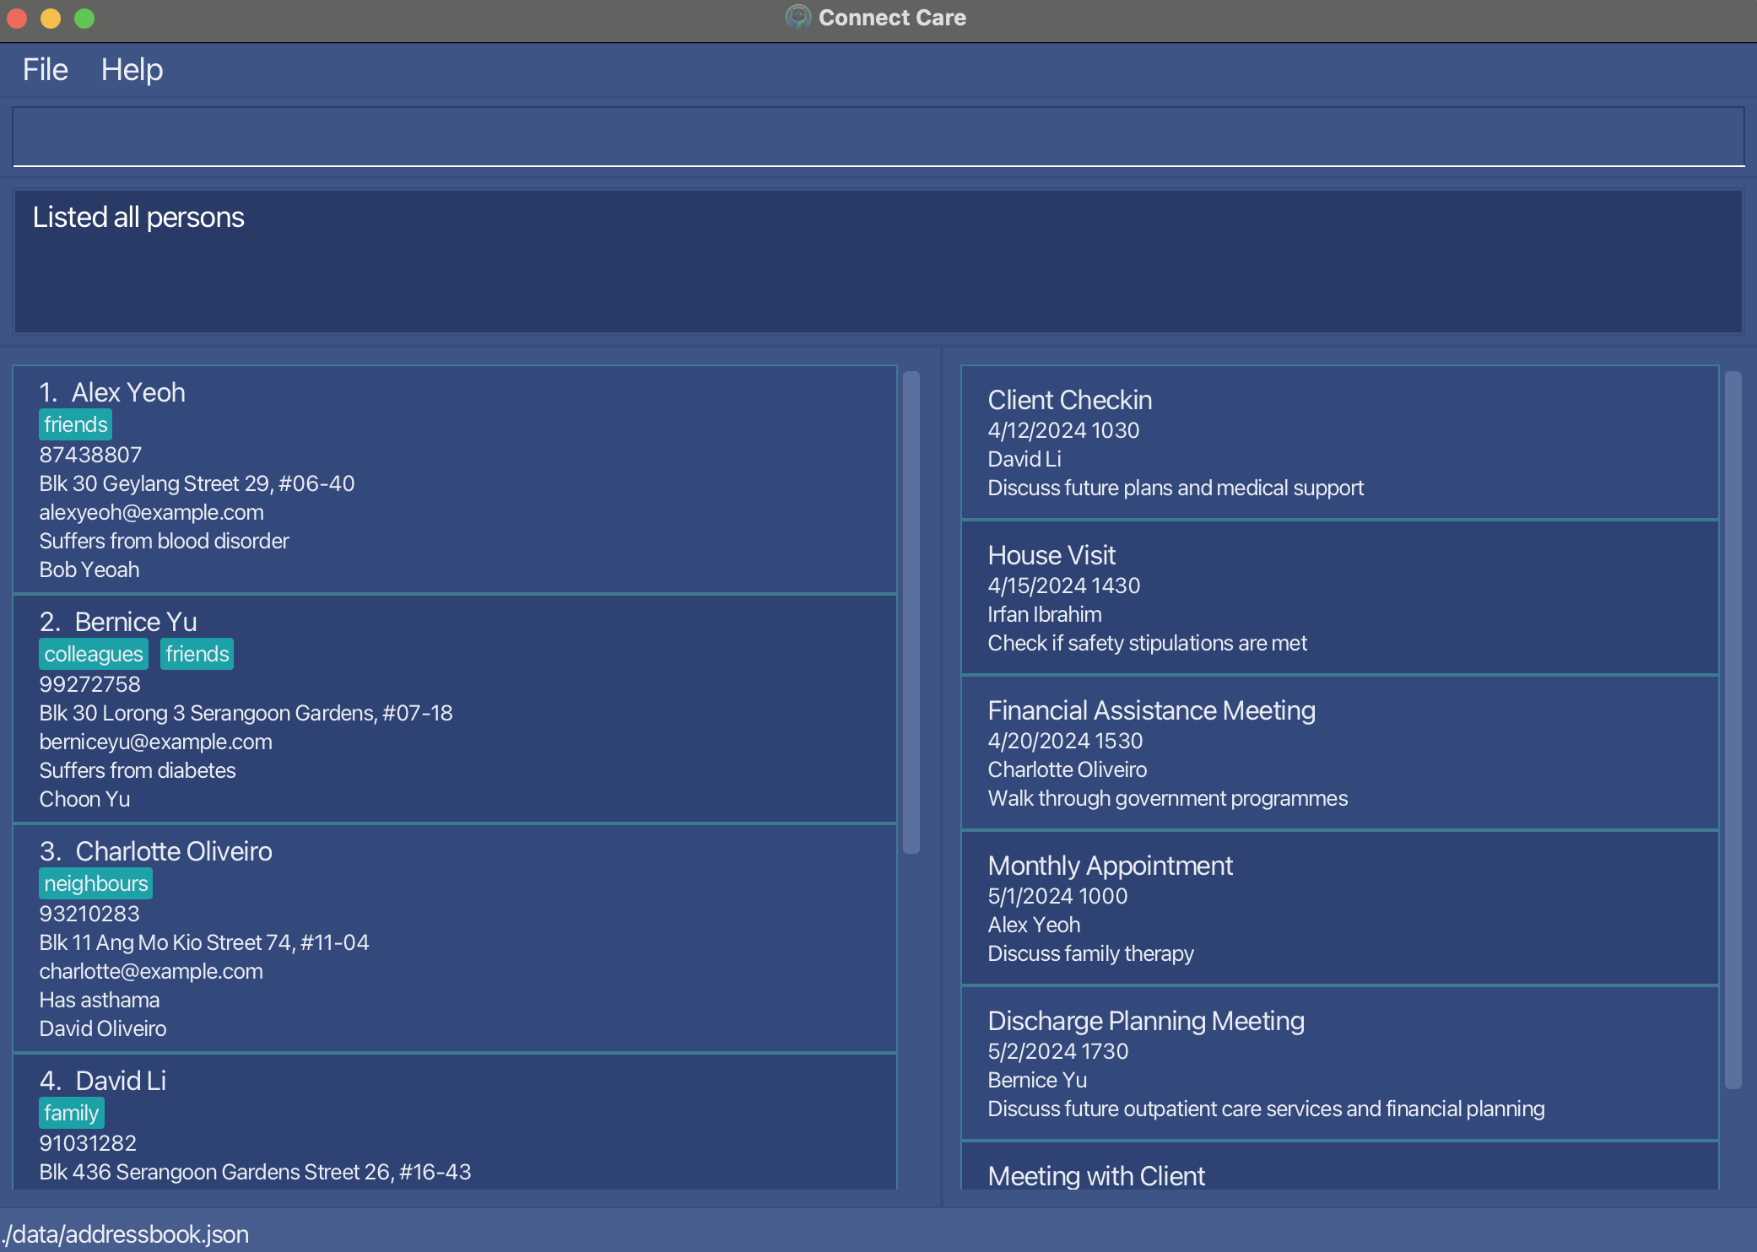
Task: Select David Li's name in the person list
Action: pyautogui.click(x=121, y=1082)
